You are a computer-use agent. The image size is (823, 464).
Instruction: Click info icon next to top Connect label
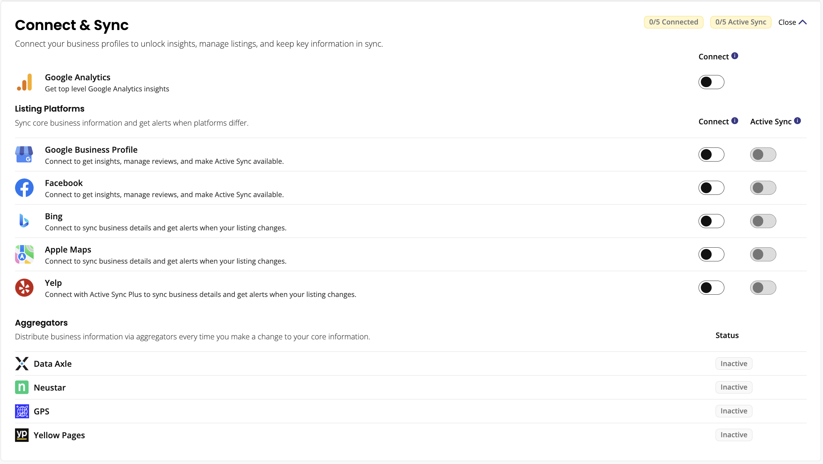point(735,56)
